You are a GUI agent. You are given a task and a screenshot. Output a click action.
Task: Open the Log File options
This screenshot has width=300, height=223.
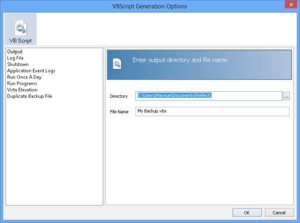click(15, 58)
